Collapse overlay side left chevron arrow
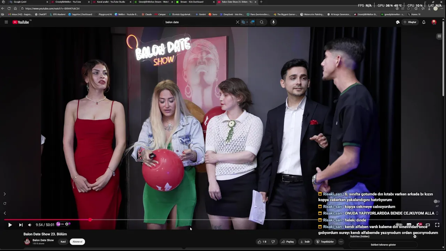Image resolution: width=446 pixels, height=251 pixels. tap(5, 213)
